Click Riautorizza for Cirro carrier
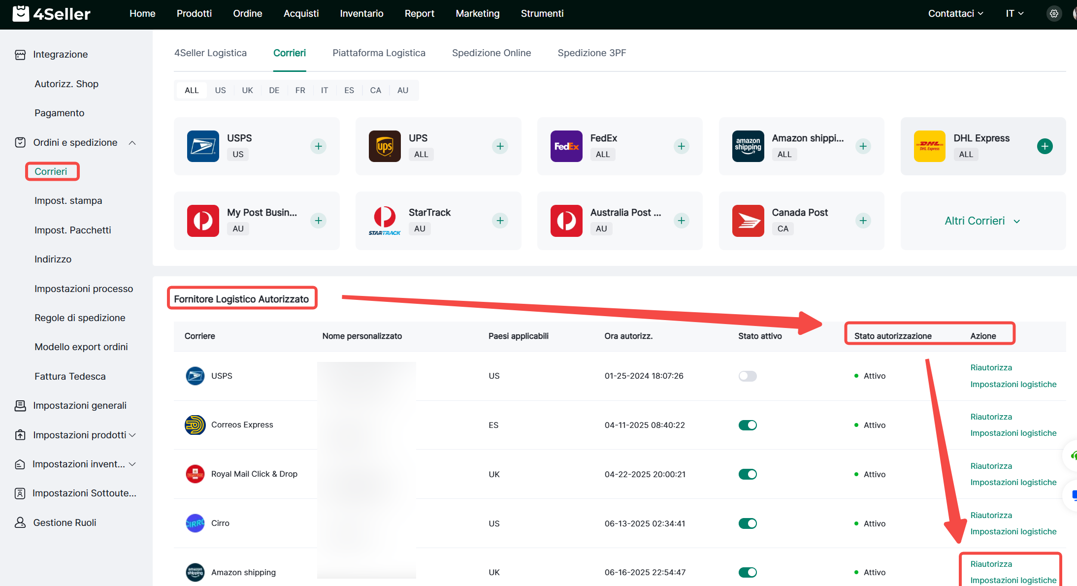Image resolution: width=1077 pixels, height=586 pixels. pyautogui.click(x=991, y=515)
